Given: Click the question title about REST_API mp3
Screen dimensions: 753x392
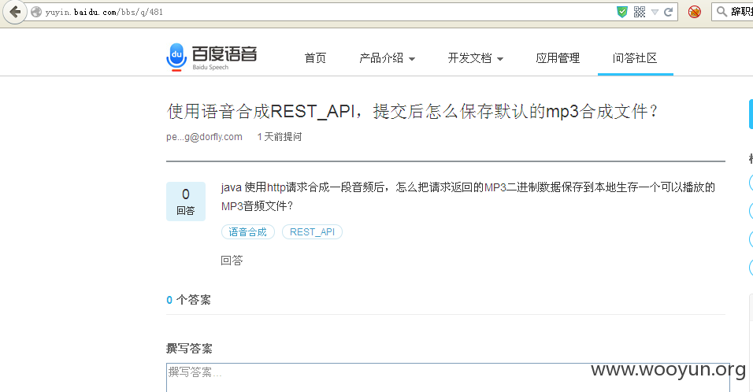Looking at the screenshot, I should pyautogui.click(x=412, y=111).
